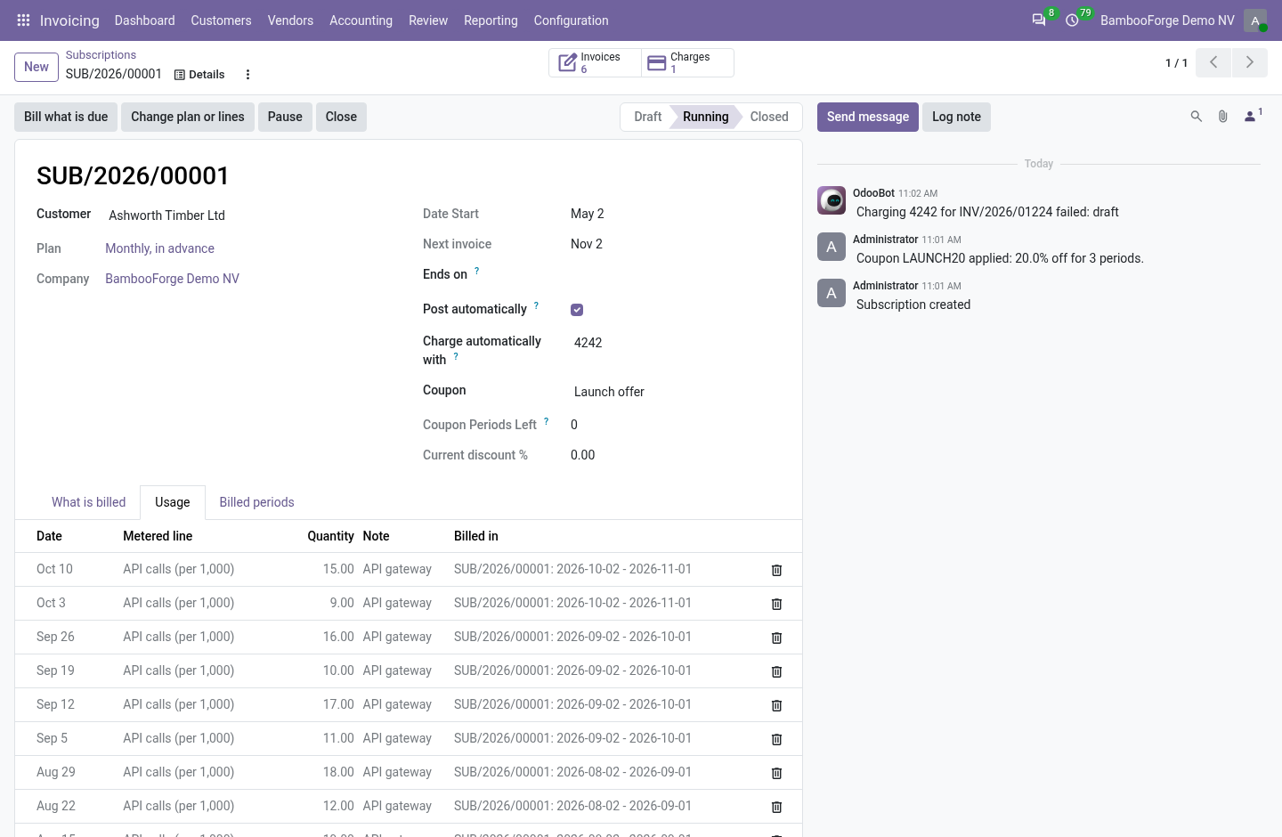Open the Review menu
Screen dimensions: 1282x837
pos(428,20)
